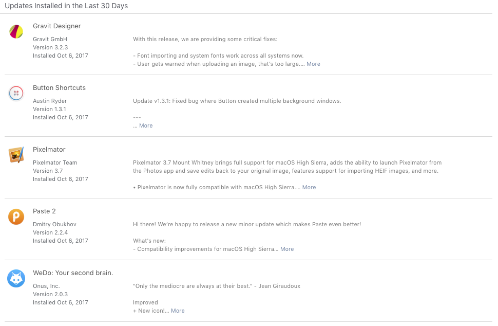The image size is (498, 326).
Task: Open the Gravit Designer app title
Action: (x=57, y=26)
